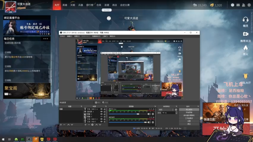Pop out the 来源 dock panel
253x142 pixels.
[x=106, y=106]
